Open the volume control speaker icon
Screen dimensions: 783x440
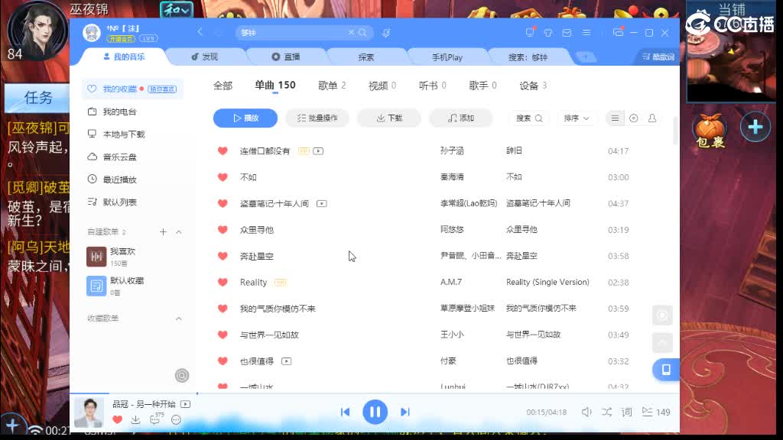(586, 412)
